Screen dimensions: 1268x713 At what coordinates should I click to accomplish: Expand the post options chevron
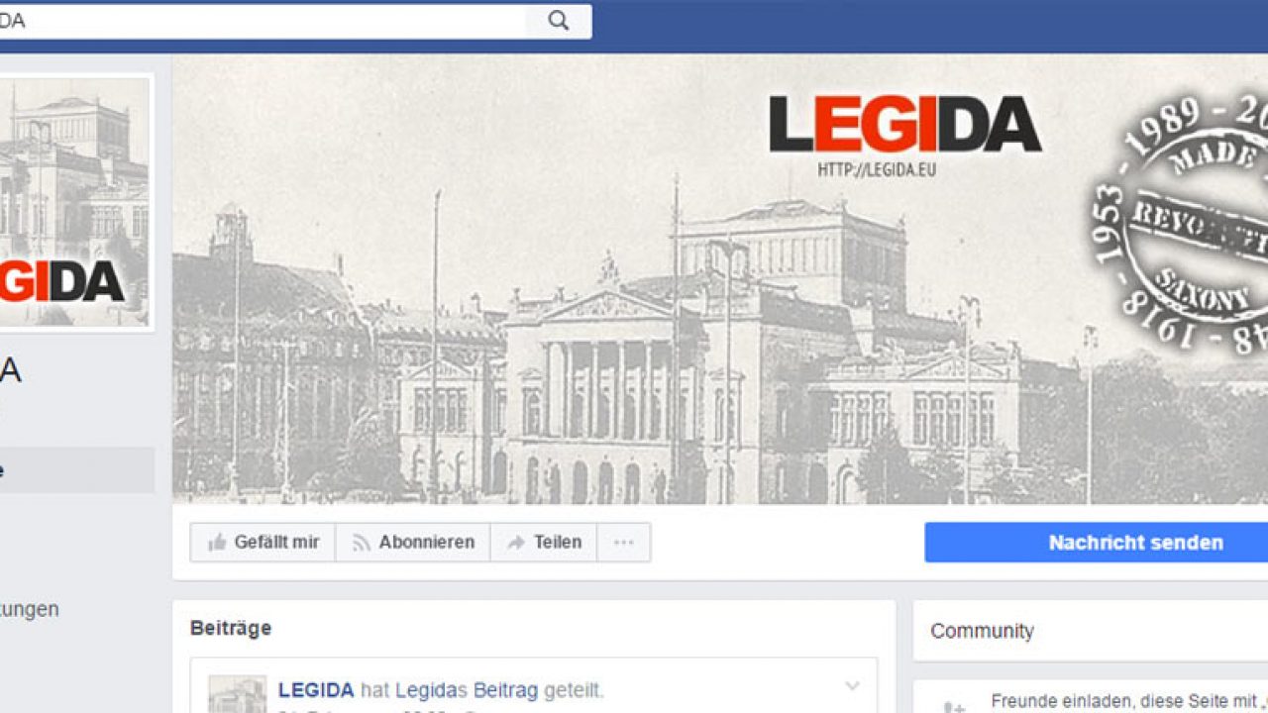pyautogui.click(x=852, y=686)
